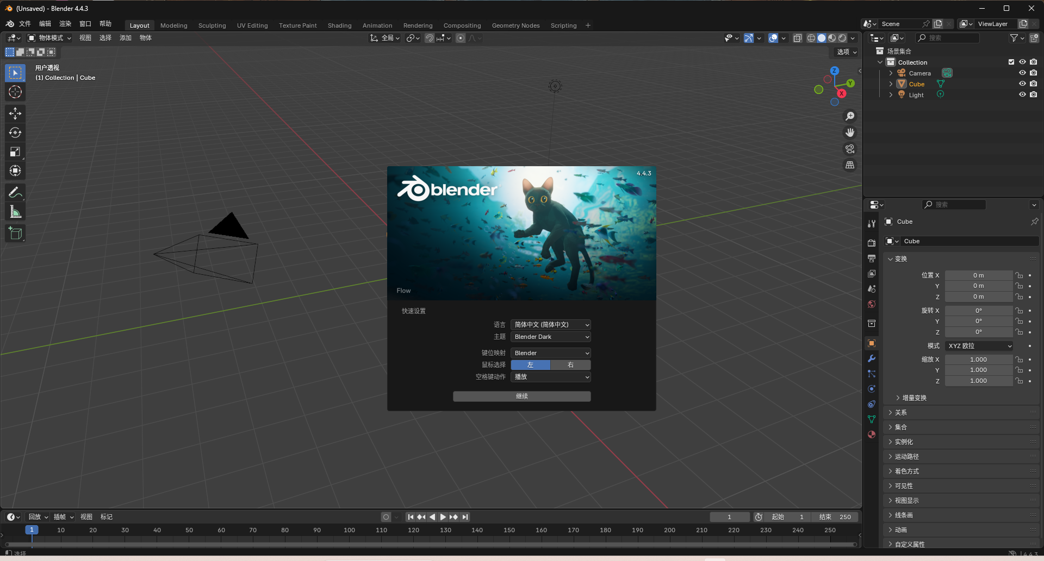Screen dimensions: 1044x561
Task: Open the 语言 language dropdown
Action: click(550, 324)
